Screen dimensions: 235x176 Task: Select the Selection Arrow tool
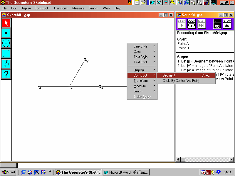(x=6, y=23)
